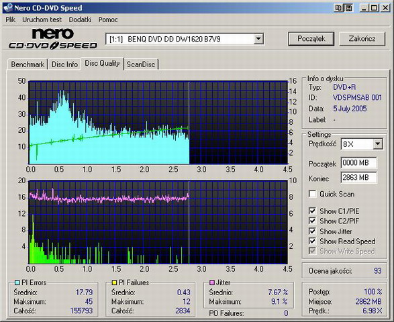Click the Nero CD-DVD Speed app icon in title bar

click(x=8, y=7)
